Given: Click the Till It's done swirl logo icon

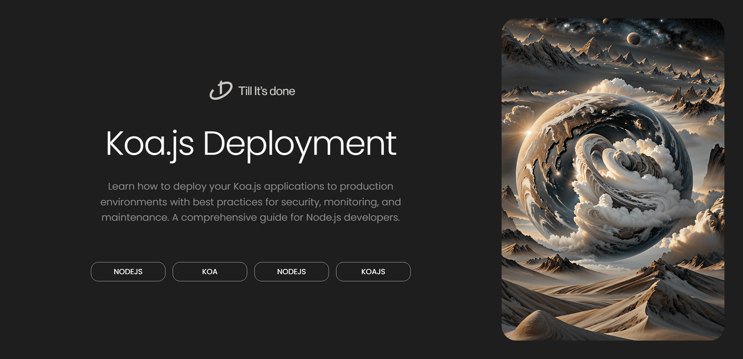Looking at the screenshot, I should (x=219, y=90).
